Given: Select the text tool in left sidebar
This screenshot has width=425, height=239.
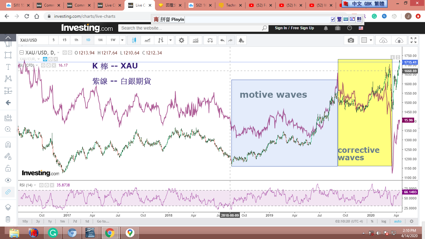Looking at the screenshot, I should click(8, 67).
